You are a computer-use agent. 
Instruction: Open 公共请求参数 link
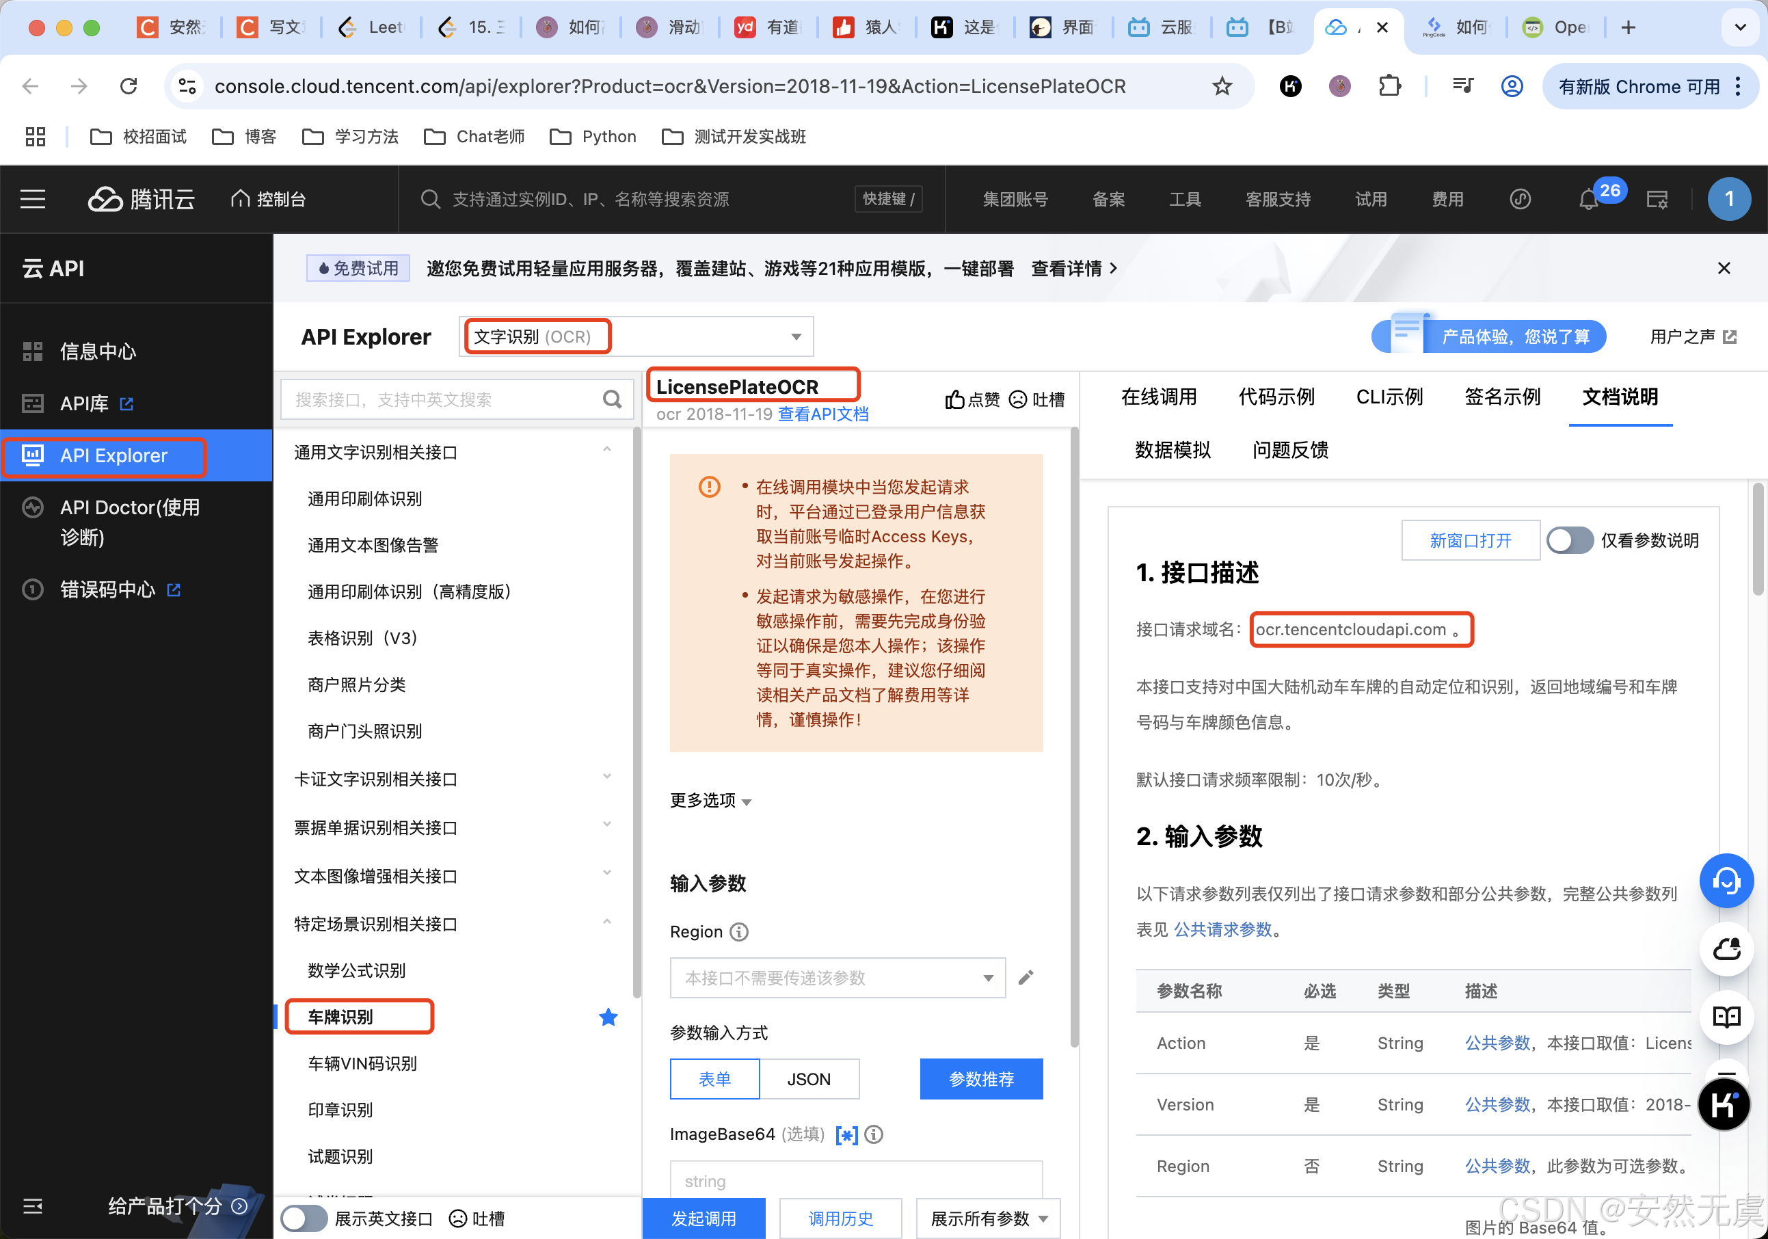click(1223, 929)
